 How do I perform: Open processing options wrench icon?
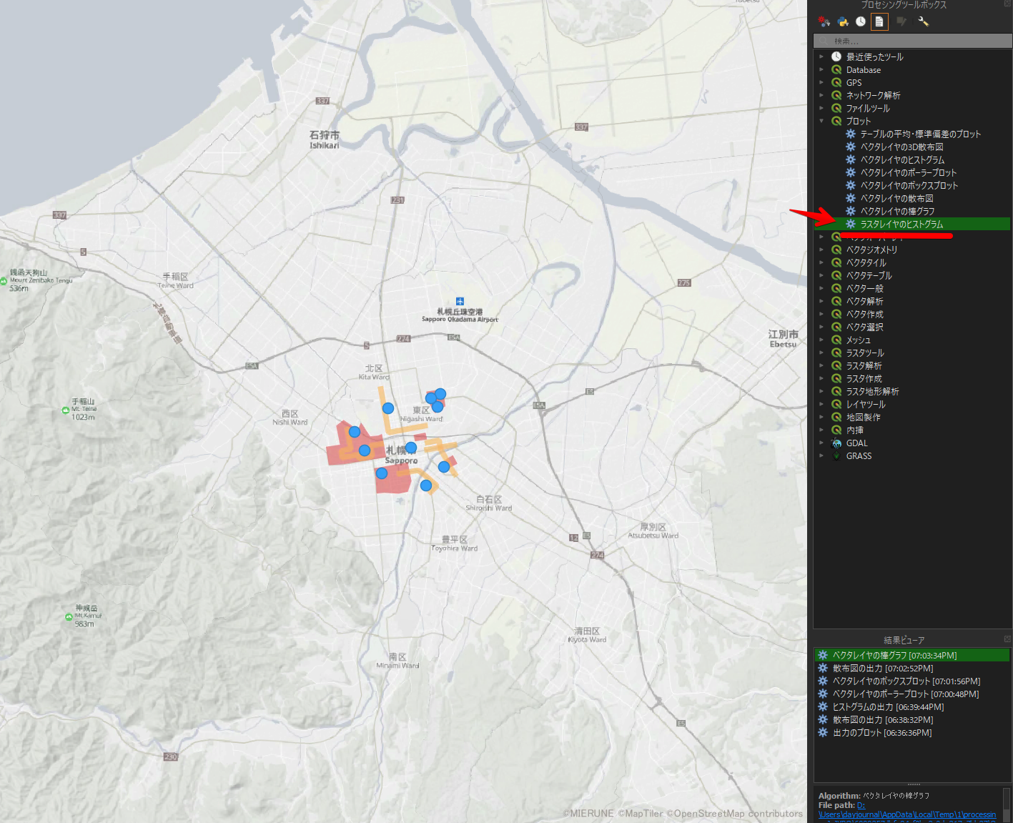(x=923, y=21)
